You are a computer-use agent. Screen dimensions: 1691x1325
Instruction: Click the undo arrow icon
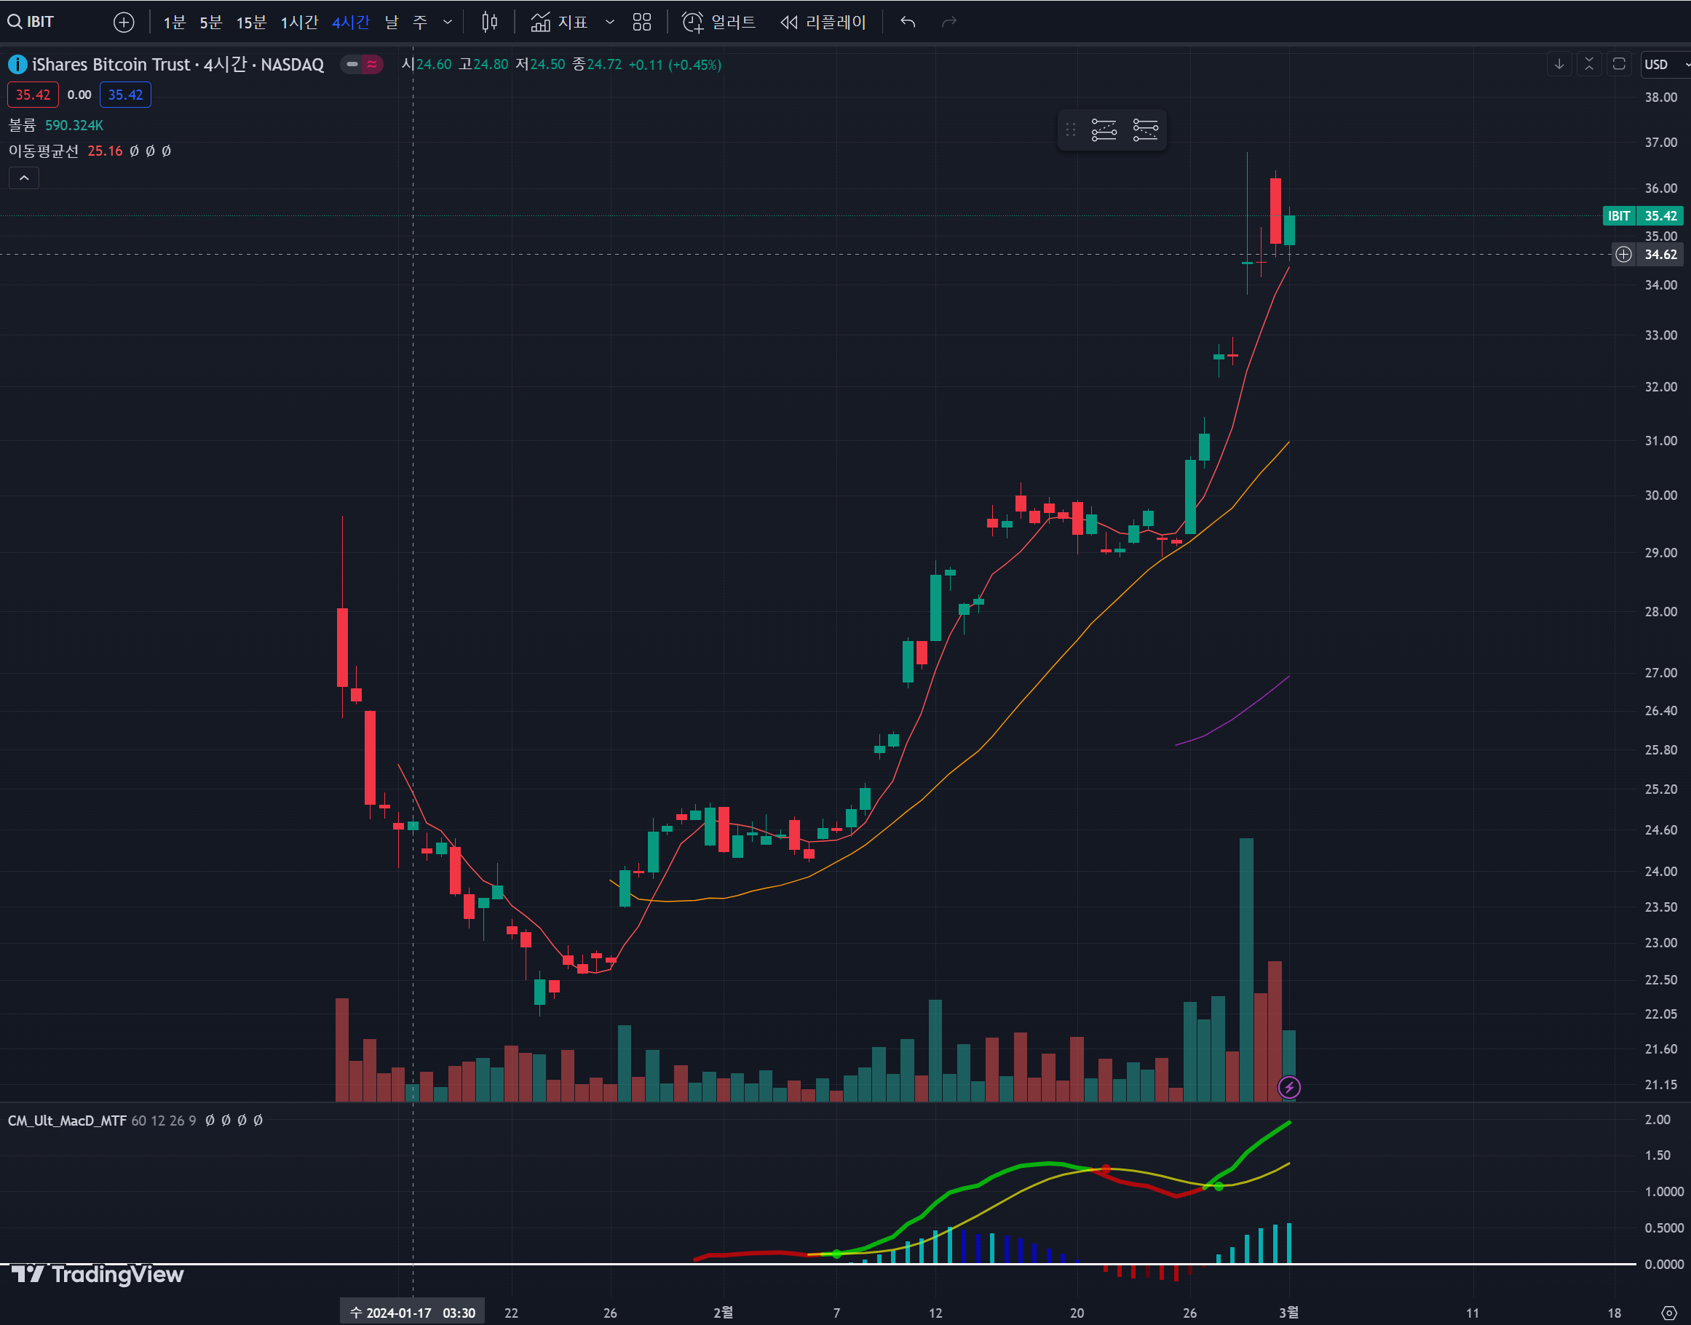(908, 22)
